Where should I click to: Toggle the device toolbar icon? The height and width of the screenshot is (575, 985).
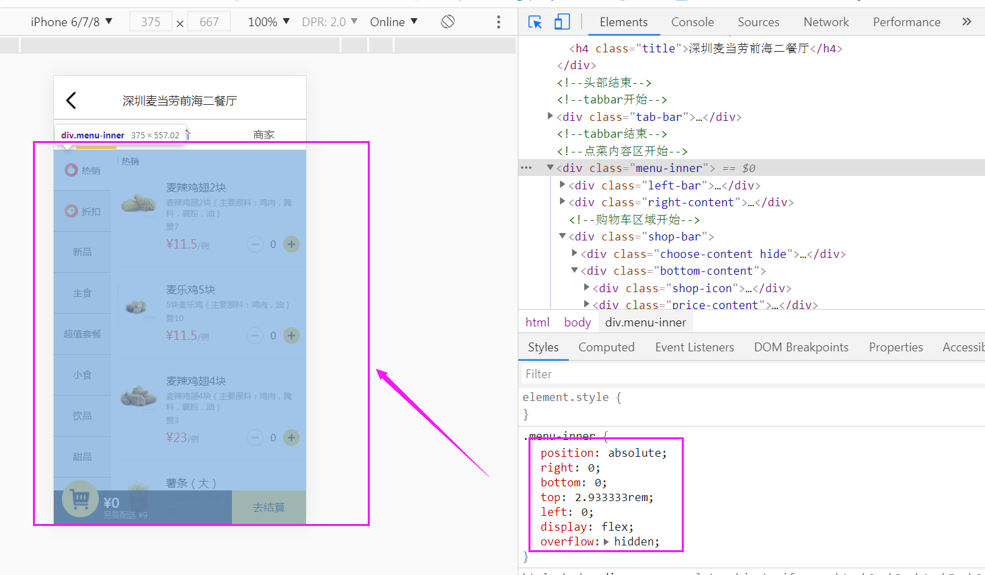tap(561, 22)
